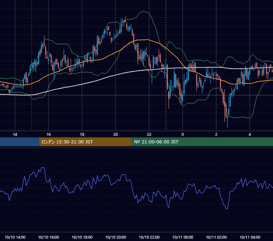
Task: Click hour label 22 on price chart axis
Action: (x=149, y=135)
